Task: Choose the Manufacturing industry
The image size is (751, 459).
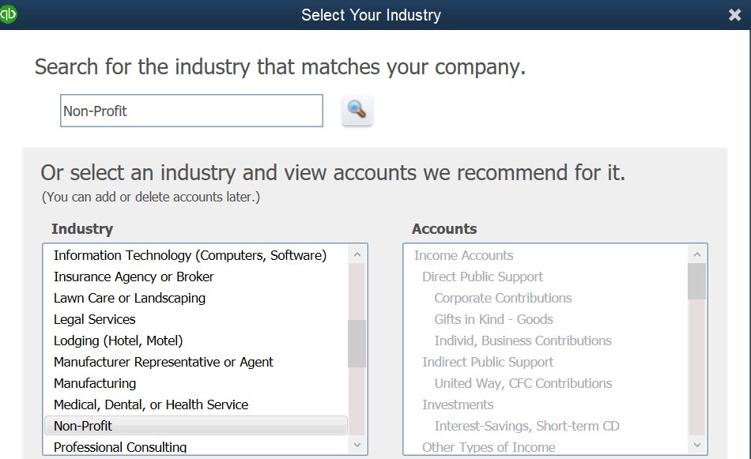Action: point(95,383)
